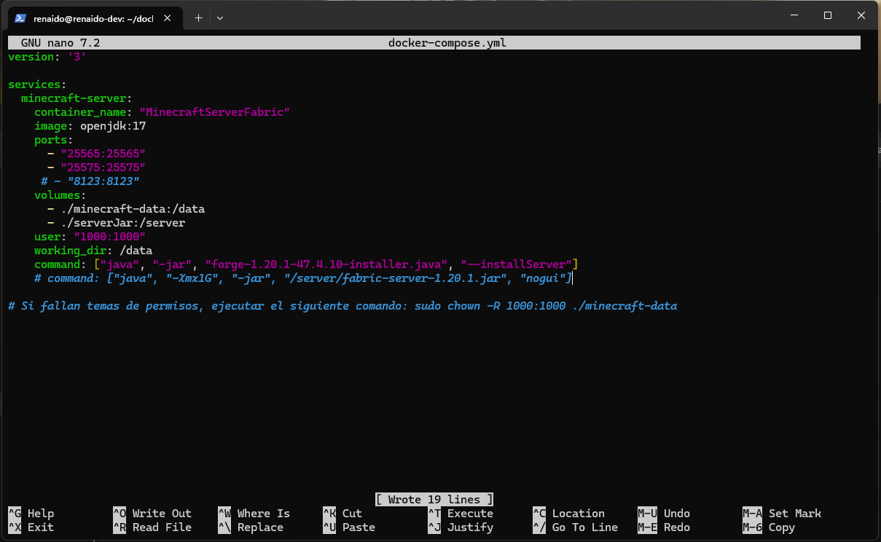Maximize the terminal window
Viewport: 881px width, 542px height.
pyautogui.click(x=828, y=15)
